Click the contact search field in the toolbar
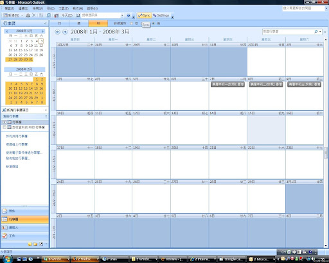329x263 pixels. coord(101,15)
